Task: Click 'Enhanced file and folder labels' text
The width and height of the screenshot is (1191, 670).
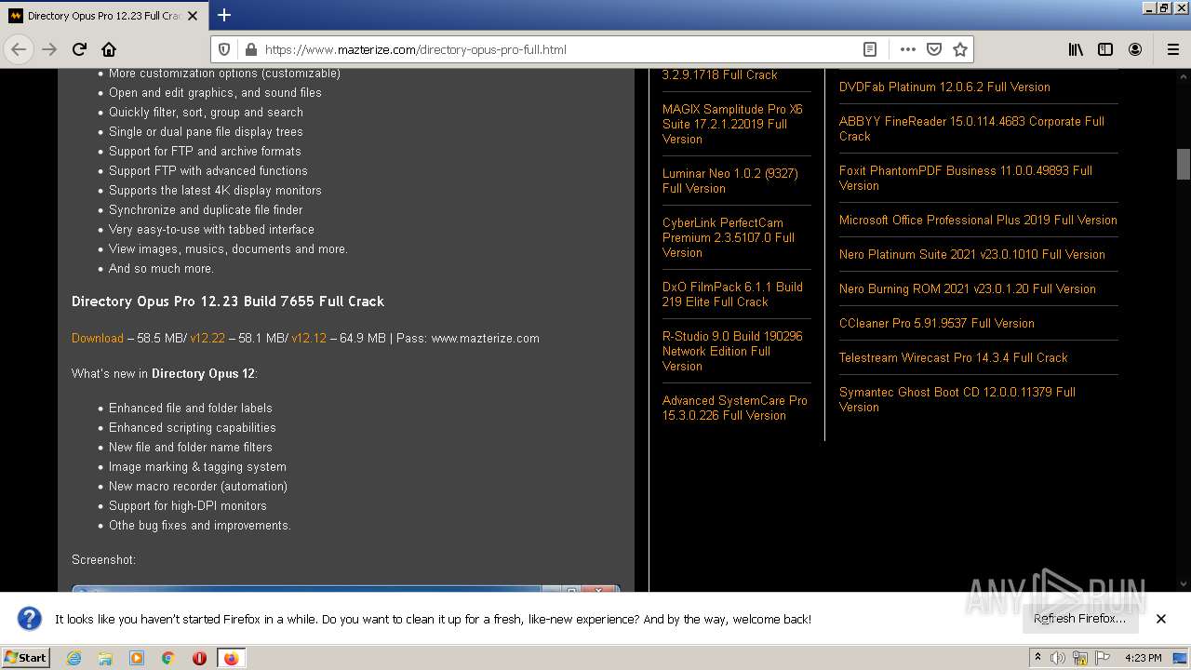Action: (x=191, y=408)
